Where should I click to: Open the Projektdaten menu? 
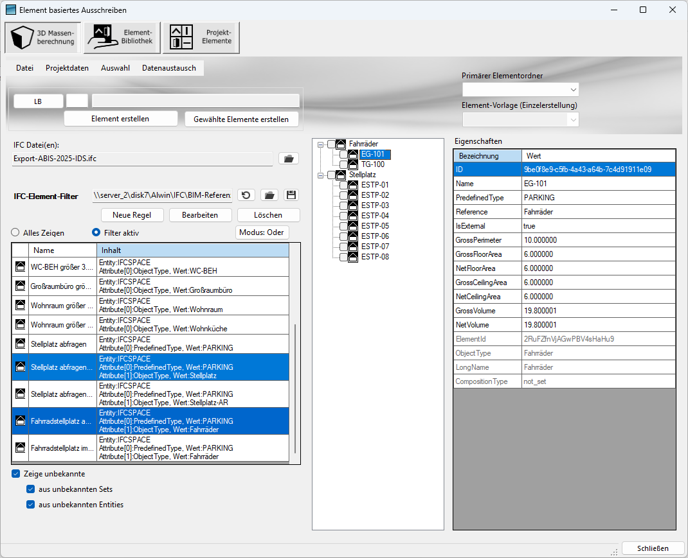click(x=67, y=68)
